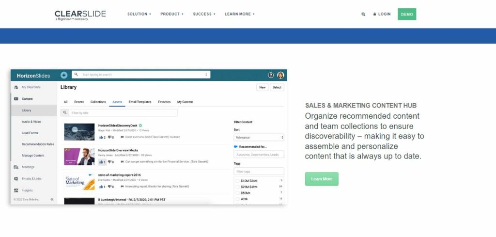Image resolution: width=496 pixels, height=237 pixels.
Task: Select the Assets tab
Action: [117, 102]
